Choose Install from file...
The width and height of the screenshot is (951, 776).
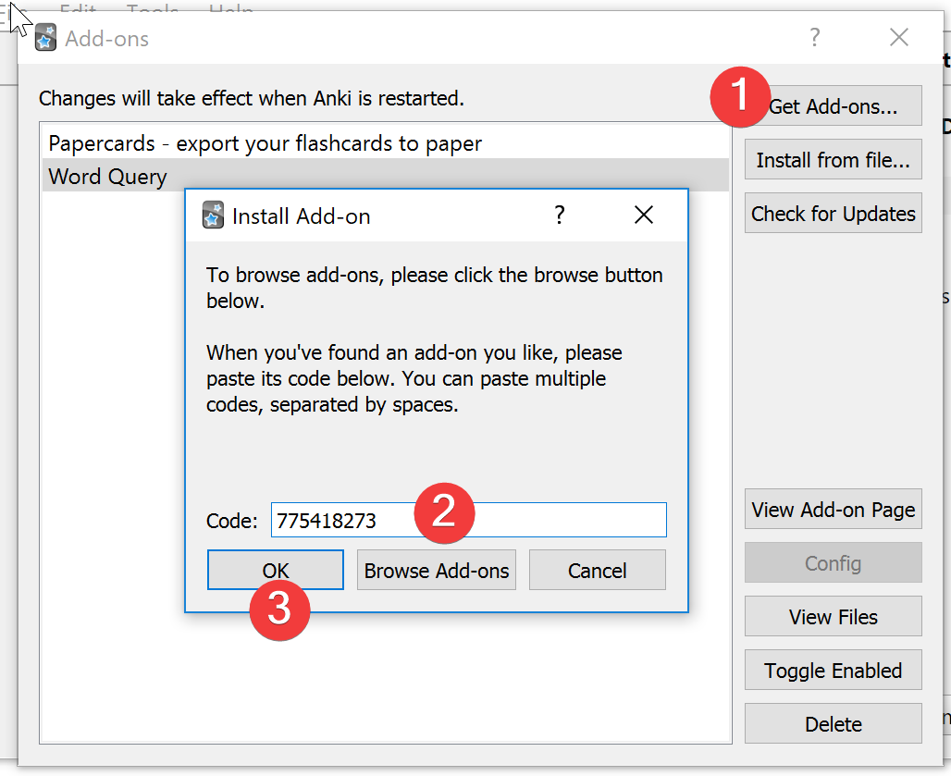[834, 159]
